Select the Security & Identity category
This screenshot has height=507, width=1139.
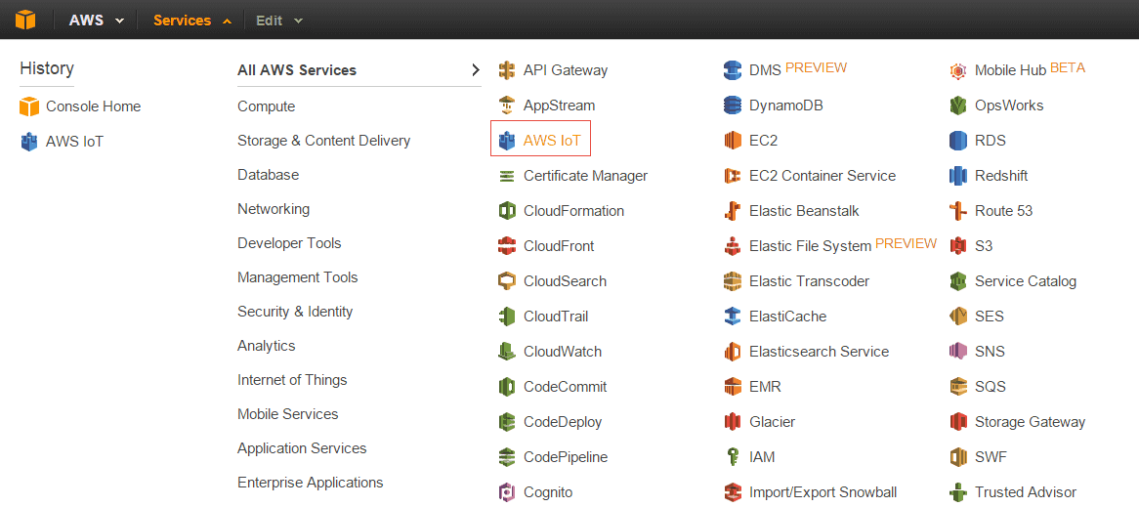295,311
